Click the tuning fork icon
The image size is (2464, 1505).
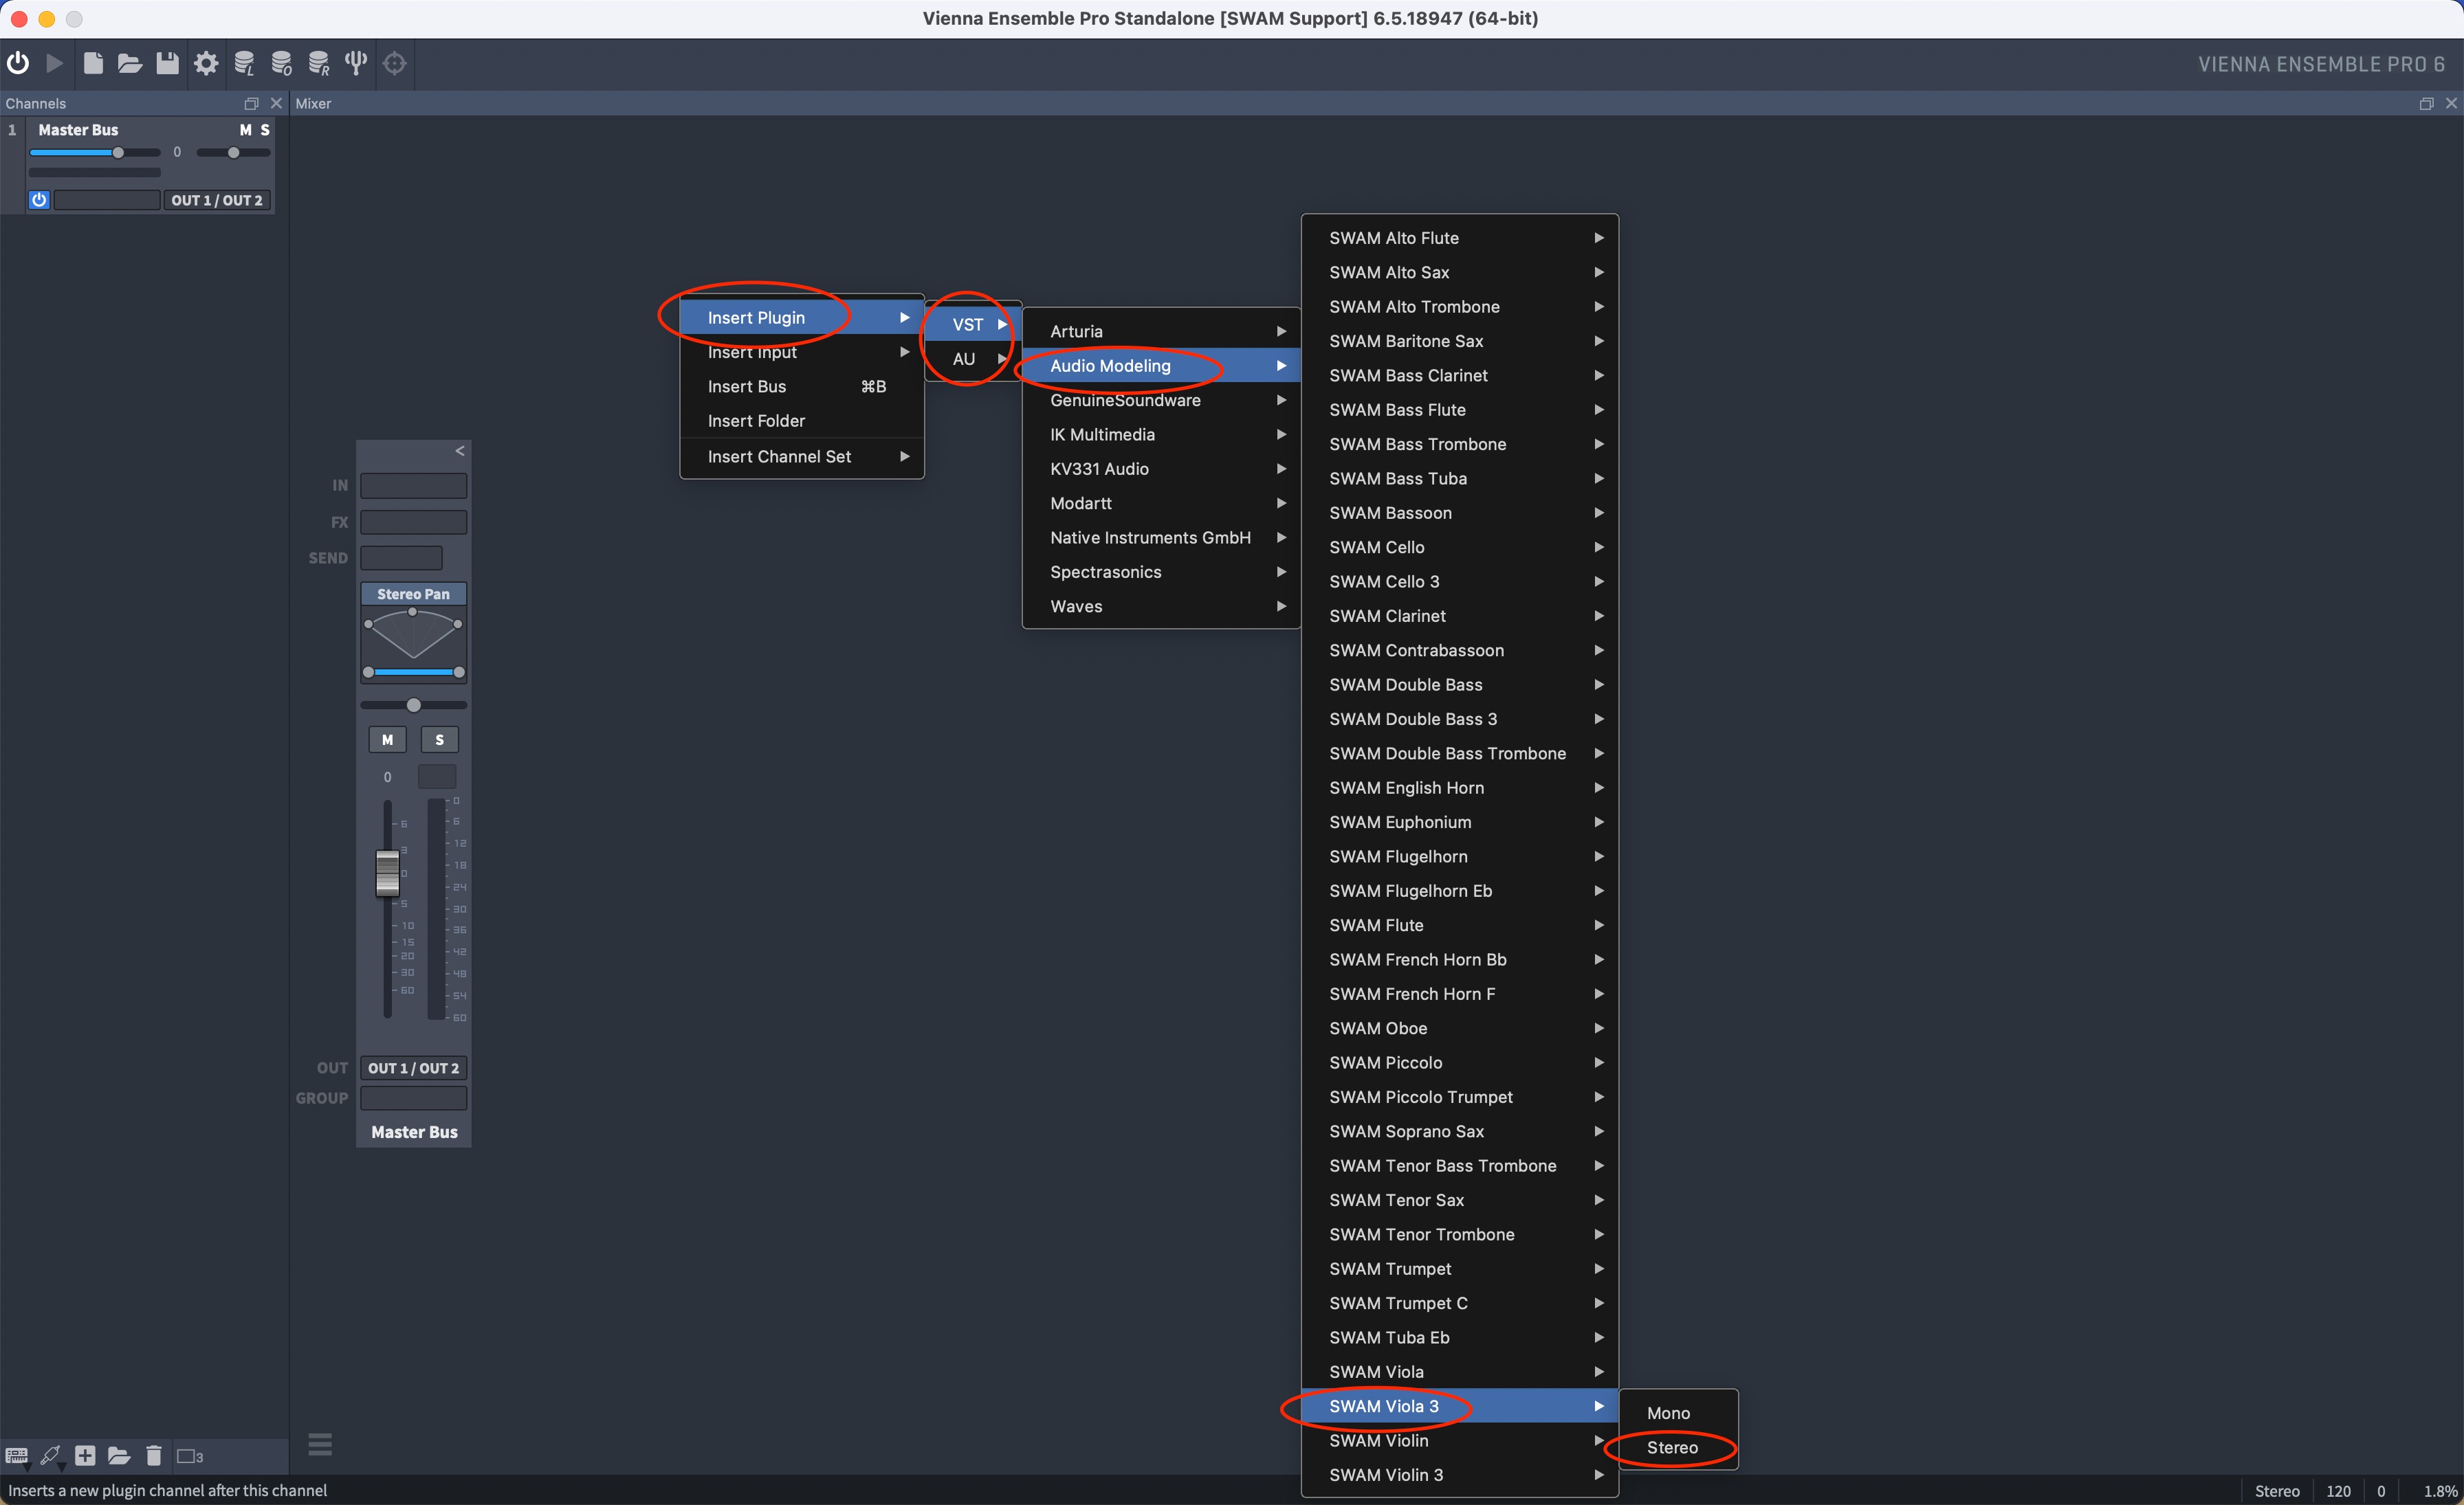(x=356, y=63)
